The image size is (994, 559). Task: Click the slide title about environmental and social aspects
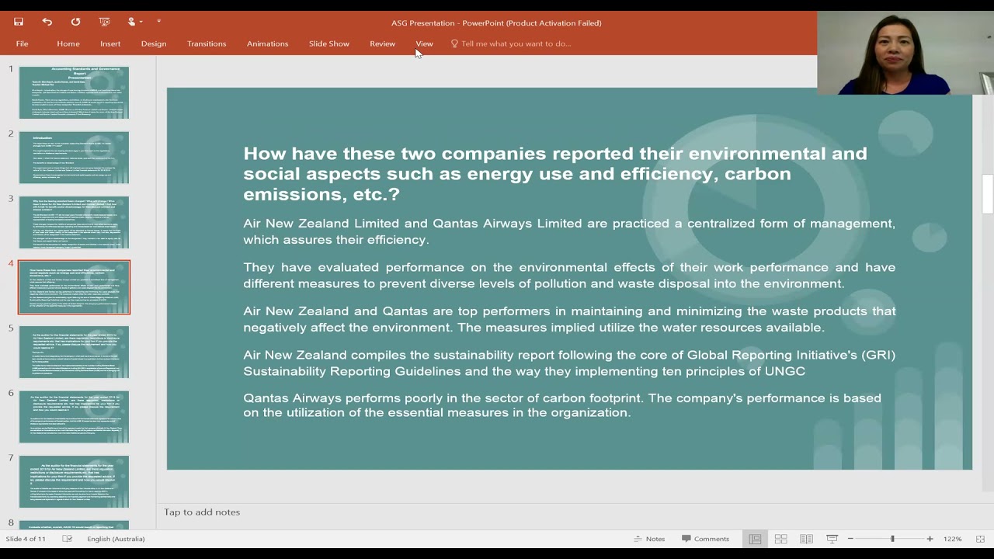[555, 174]
